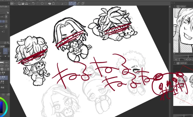
Task: Select highlighted blue swatch in tool property
Action: pos(3,21)
